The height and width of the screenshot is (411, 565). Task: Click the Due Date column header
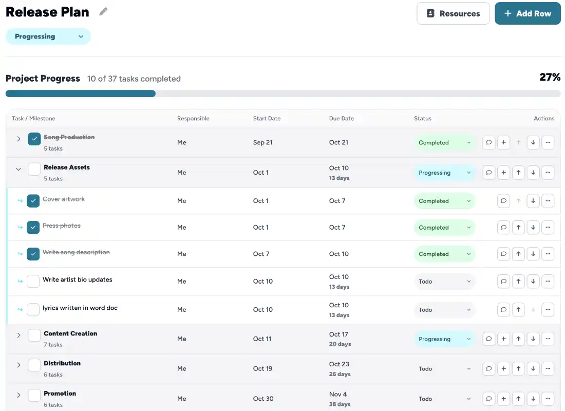pos(341,118)
